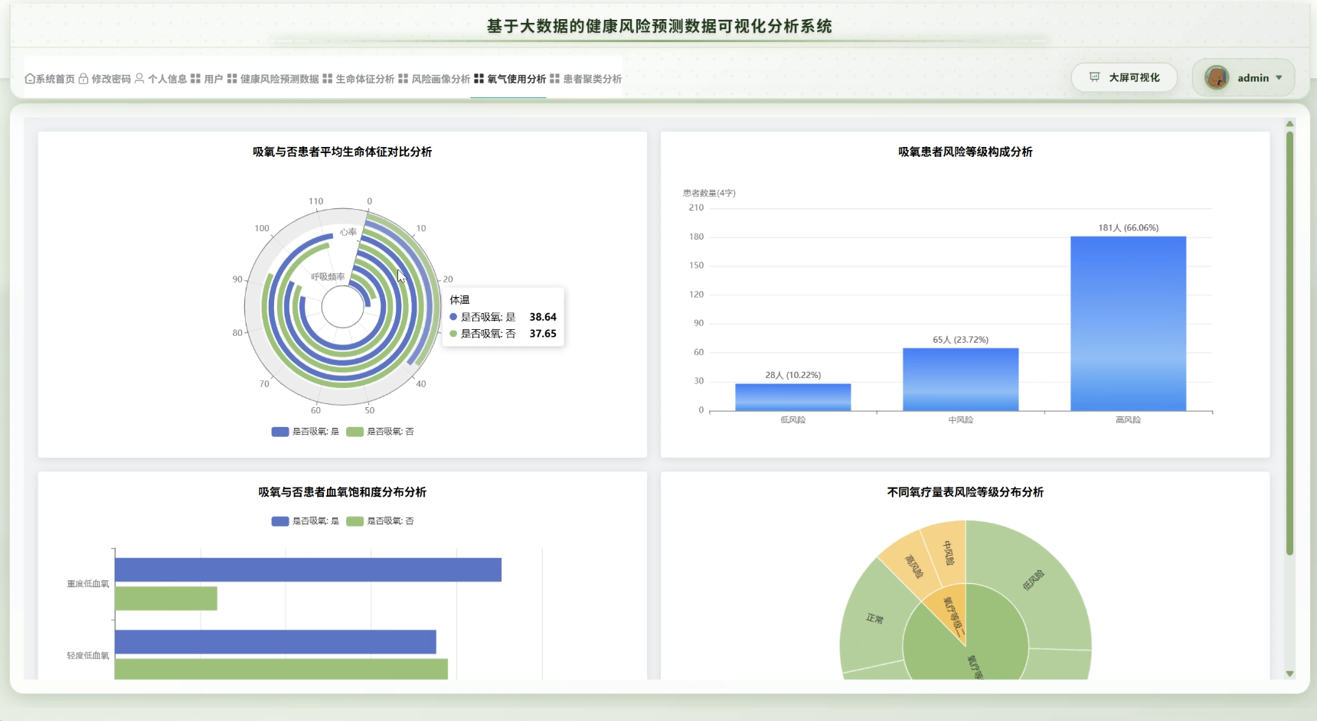This screenshot has width=1317, height=721.
Task: Click grid icon beside 氧气使用分析
Action: (479, 79)
